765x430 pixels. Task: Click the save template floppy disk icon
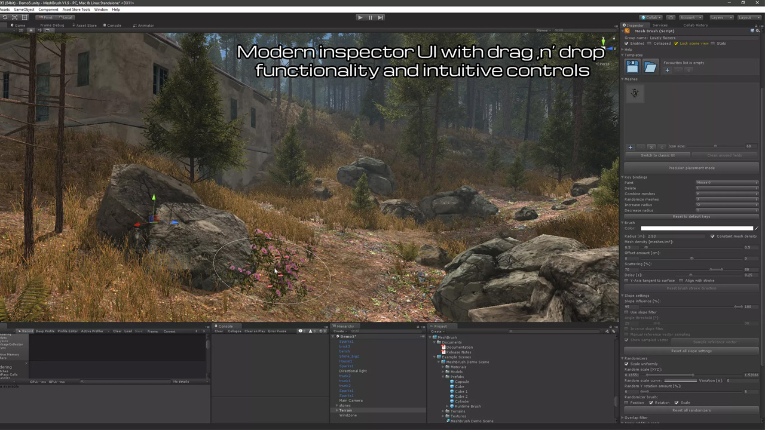pyautogui.click(x=632, y=67)
